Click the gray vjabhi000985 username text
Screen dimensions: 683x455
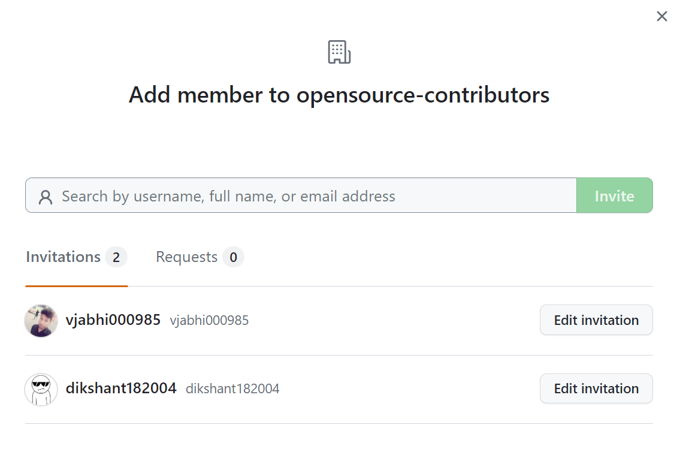[x=209, y=321]
